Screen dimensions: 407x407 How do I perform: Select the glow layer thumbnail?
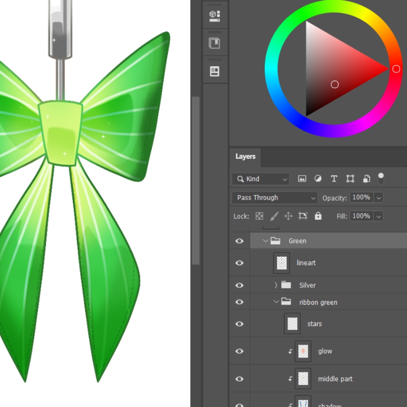tap(303, 351)
